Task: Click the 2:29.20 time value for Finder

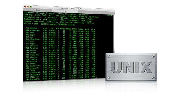Action: (52, 69)
